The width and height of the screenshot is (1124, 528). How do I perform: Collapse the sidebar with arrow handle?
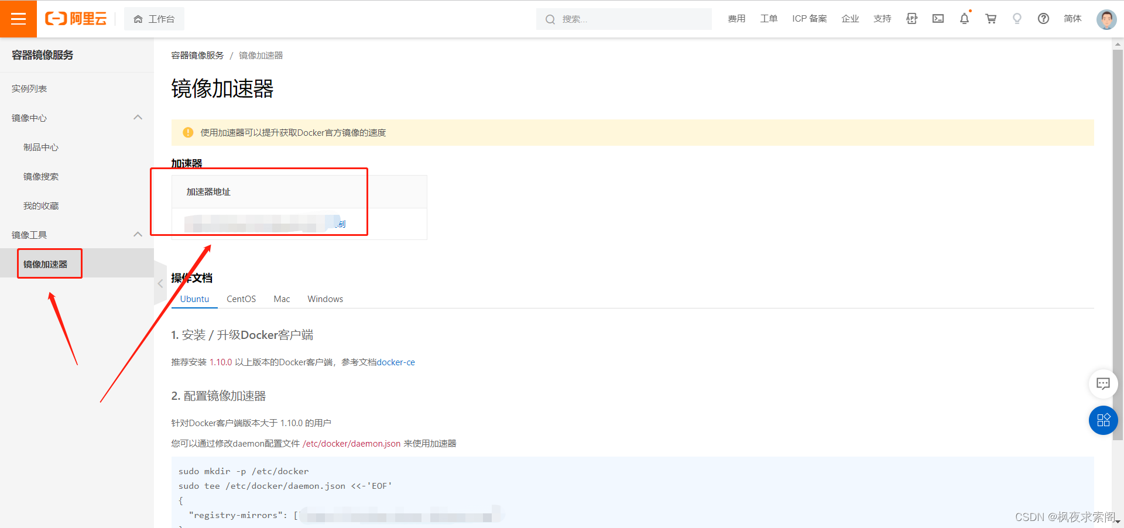click(x=160, y=283)
